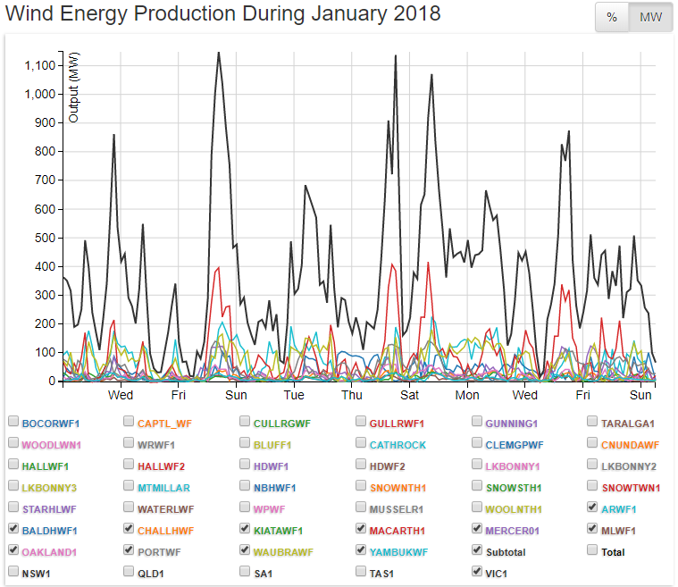
Task: Uncheck the VIC1 region checkbox
Action: pyautogui.click(x=478, y=572)
